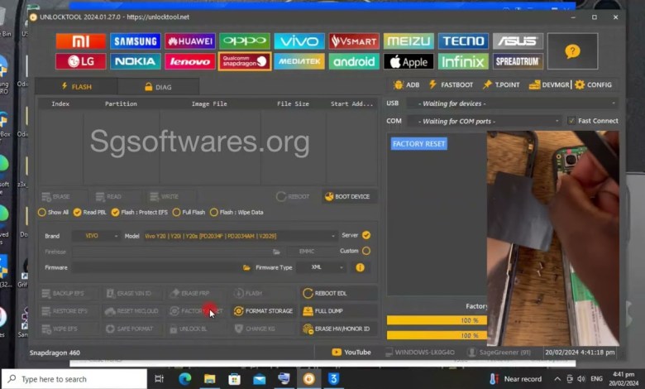Toggle the Read PBL option
The image size is (645, 389).
[x=78, y=213]
